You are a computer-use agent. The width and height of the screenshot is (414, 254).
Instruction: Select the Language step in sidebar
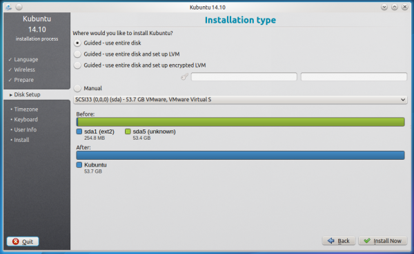26,60
